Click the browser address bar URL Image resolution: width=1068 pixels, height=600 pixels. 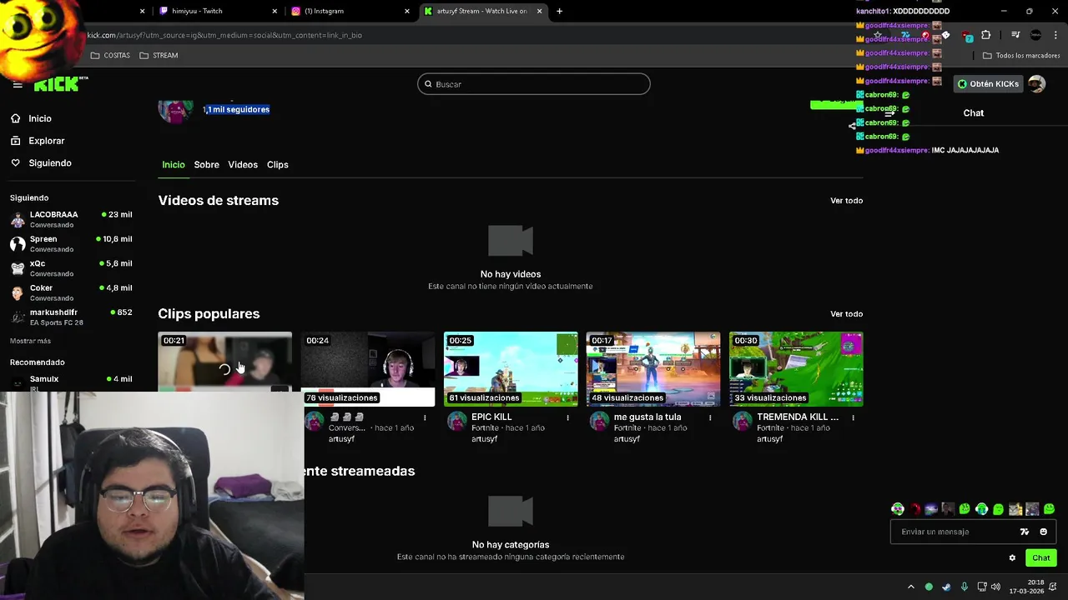pyautogui.click(x=224, y=35)
